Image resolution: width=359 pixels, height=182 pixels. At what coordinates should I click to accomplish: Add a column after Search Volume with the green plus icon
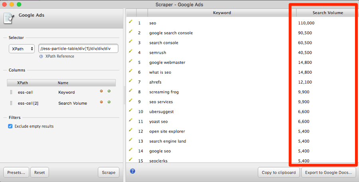click(109, 102)
